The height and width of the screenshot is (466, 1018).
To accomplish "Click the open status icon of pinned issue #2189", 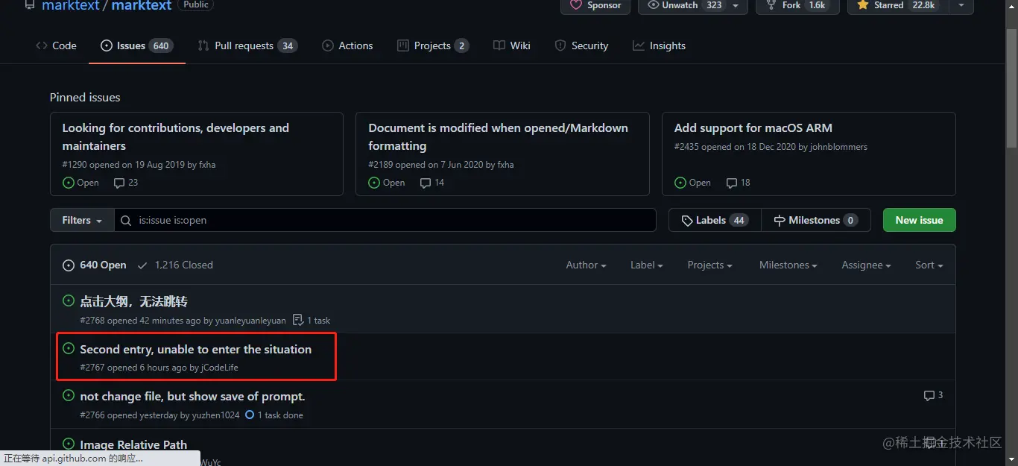I will (374, 183).
